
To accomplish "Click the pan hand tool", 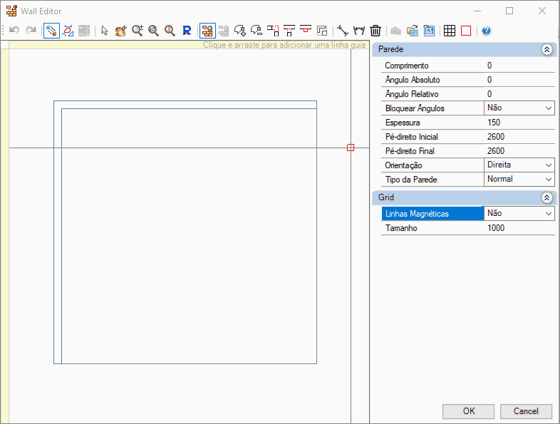I will (x=120, y=31).
